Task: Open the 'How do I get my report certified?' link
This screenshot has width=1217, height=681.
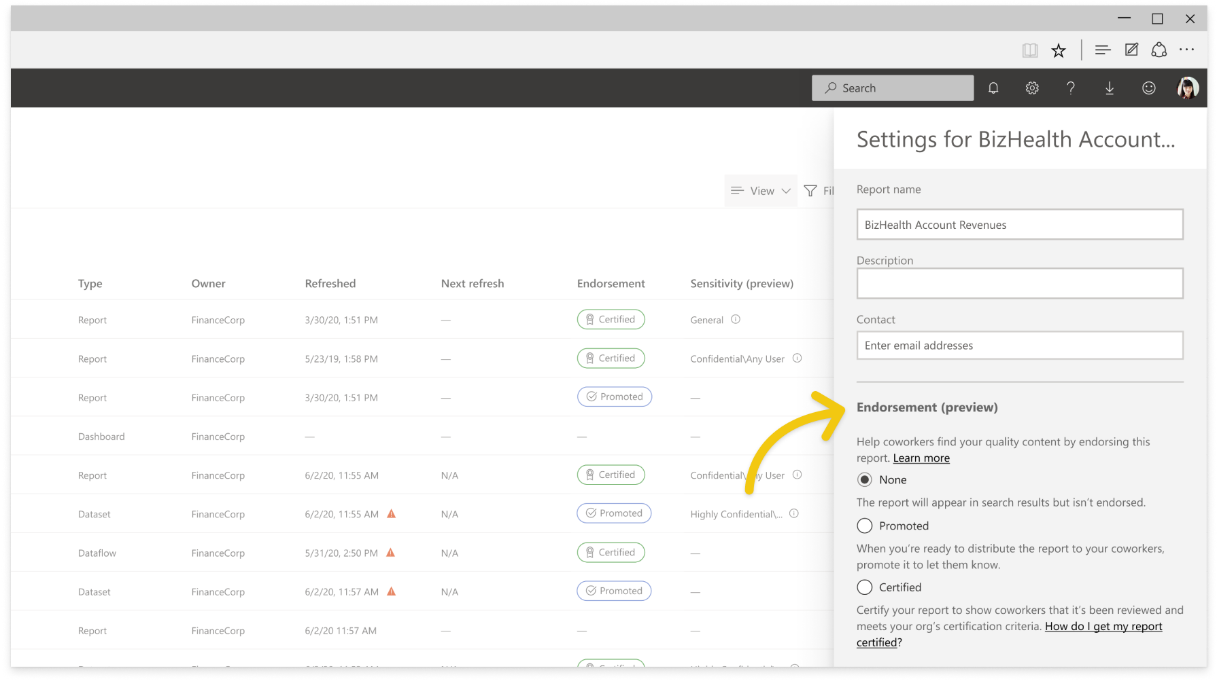Action: (x=1103, y=626)
